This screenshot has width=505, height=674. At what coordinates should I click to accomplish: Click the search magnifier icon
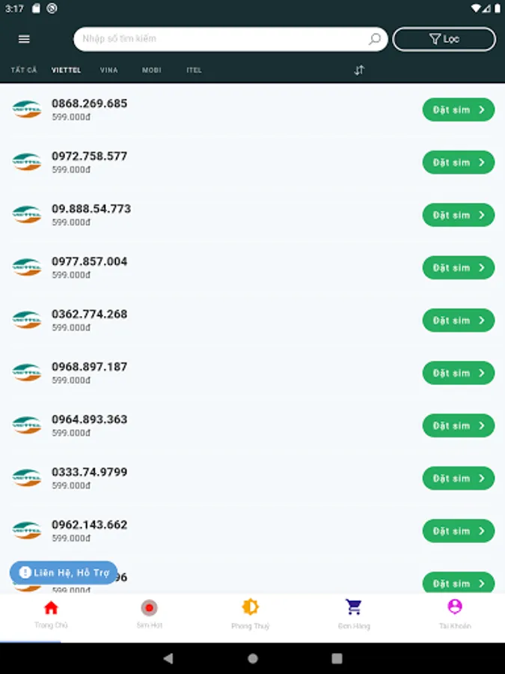(376, 39)
